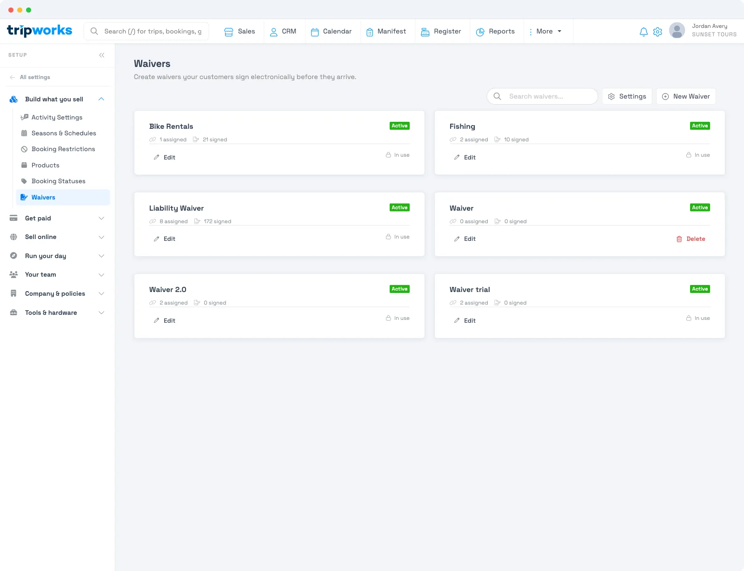Click the pencil icon on Fishing card
Image resolution: width=744 pixels, height=571 pixels.
pos(457,157)
